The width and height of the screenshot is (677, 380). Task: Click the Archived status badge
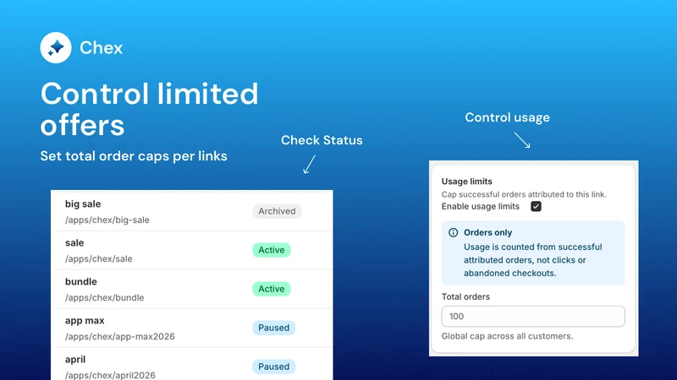277,211
